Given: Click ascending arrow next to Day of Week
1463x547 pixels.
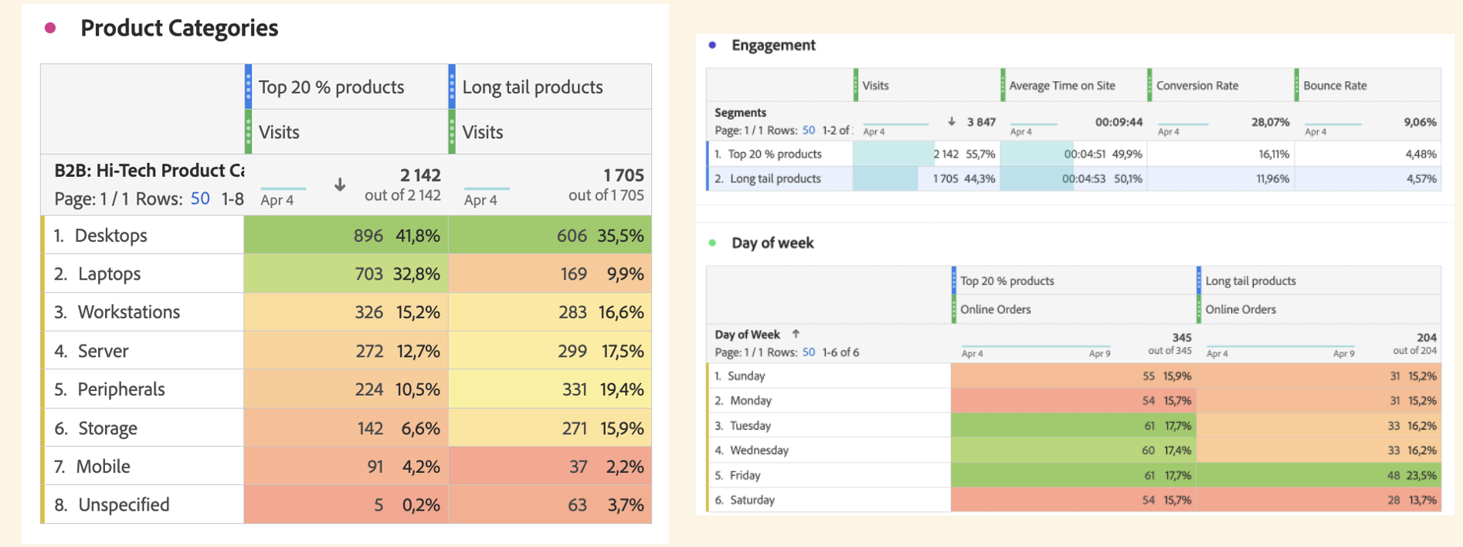Looking at the screenshot, I should click(796, 334).
